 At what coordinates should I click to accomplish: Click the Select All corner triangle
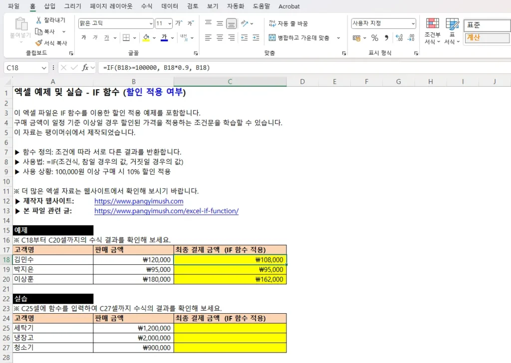click(8, 82)
